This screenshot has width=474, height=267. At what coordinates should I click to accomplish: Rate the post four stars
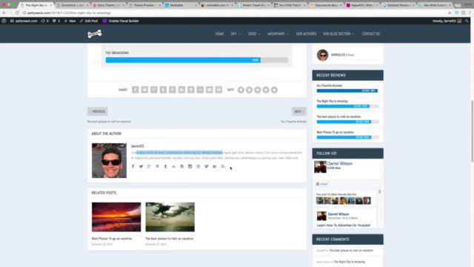point(266,90)
